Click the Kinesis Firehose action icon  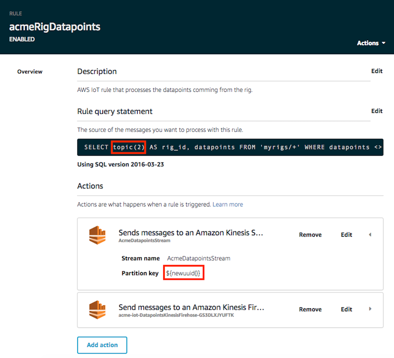point(97,310)
